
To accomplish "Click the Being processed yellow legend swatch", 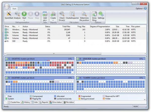I will (79, 99).
